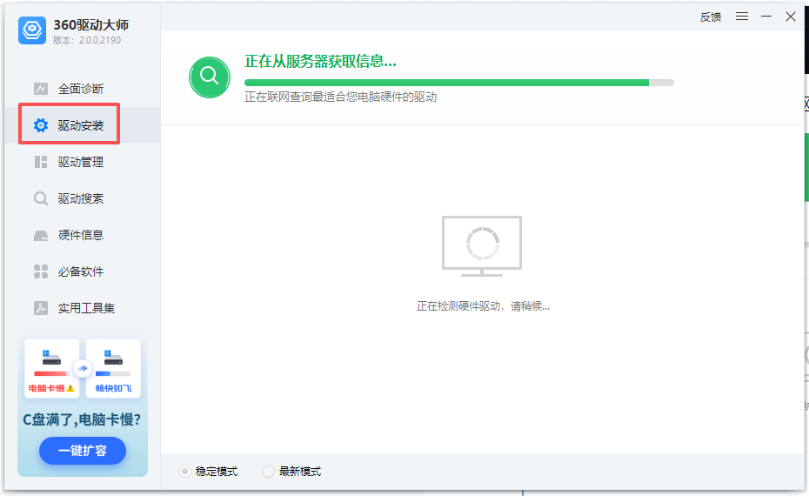Click the 必备软件 grid icon
Image resolution: width=809 pixels, height=496 pixels.
(41, 271)
